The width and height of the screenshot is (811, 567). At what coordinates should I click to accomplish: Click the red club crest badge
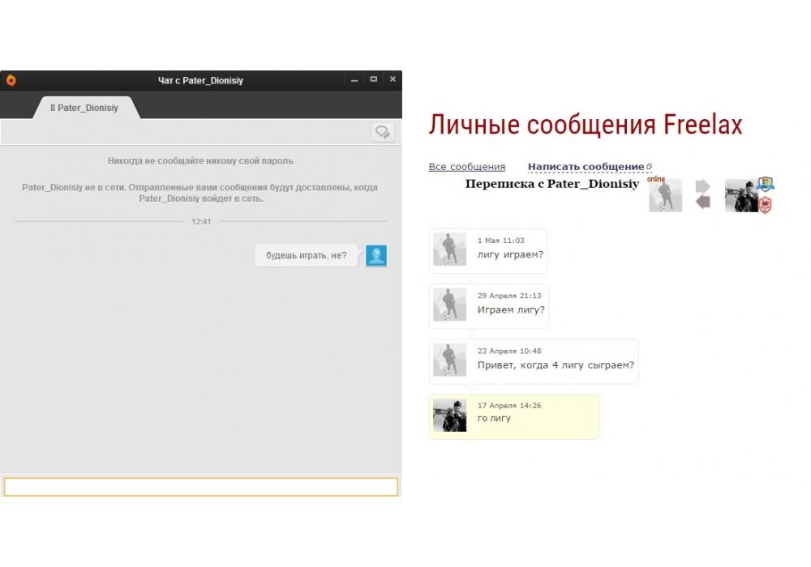coord(765,205)
